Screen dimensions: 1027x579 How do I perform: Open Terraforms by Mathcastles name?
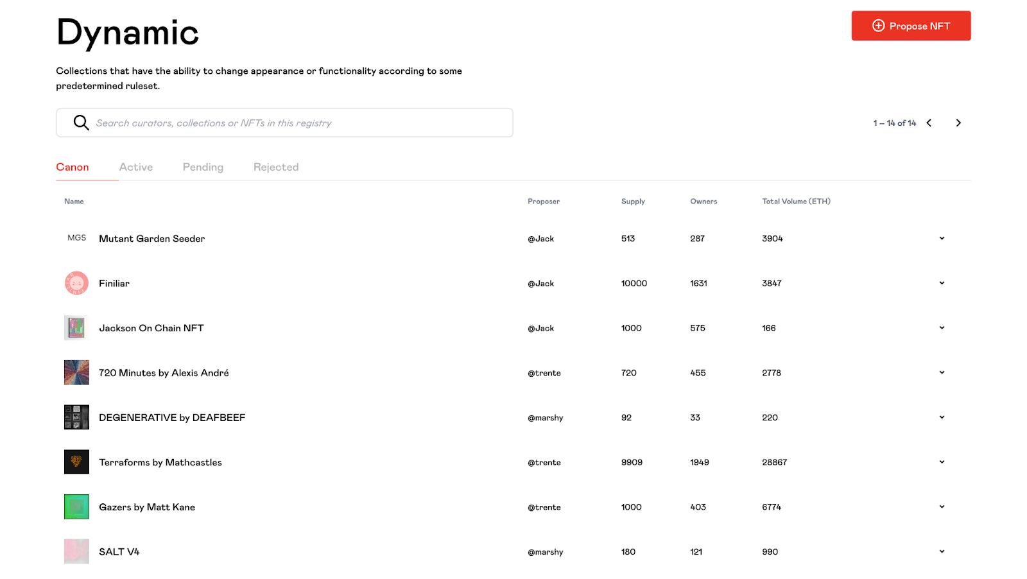pos(160,462)
